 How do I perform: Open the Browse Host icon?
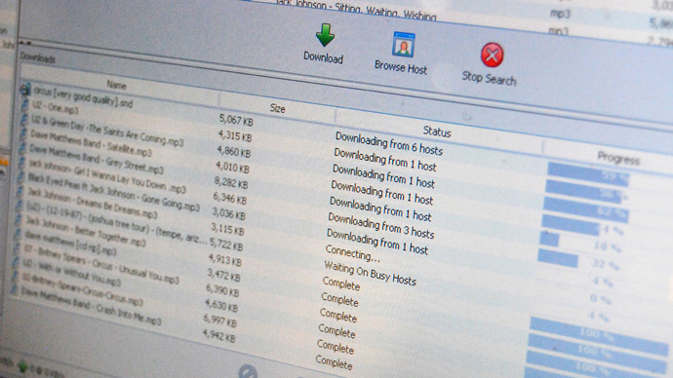click(x=404, y=45)
